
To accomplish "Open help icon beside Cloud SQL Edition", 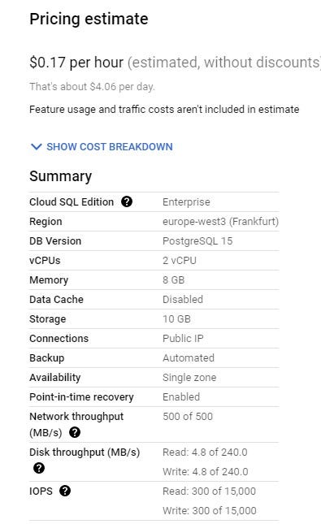I will point(127,201).
